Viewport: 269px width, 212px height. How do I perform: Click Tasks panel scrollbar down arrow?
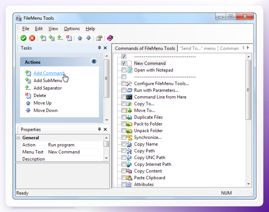[x=107, y=120]
